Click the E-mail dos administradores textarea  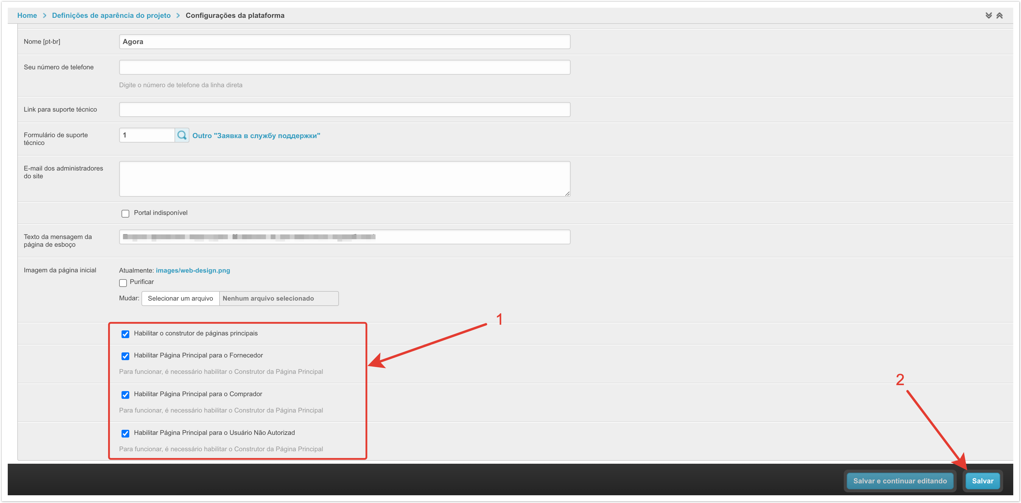(344, 179)
